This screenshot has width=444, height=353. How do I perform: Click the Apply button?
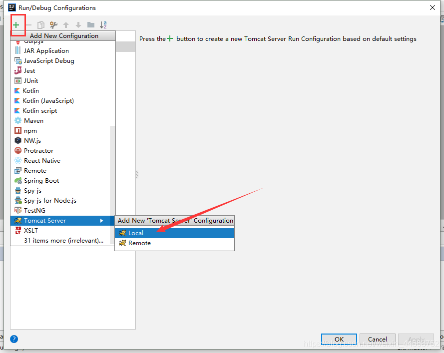pos(416,339)
